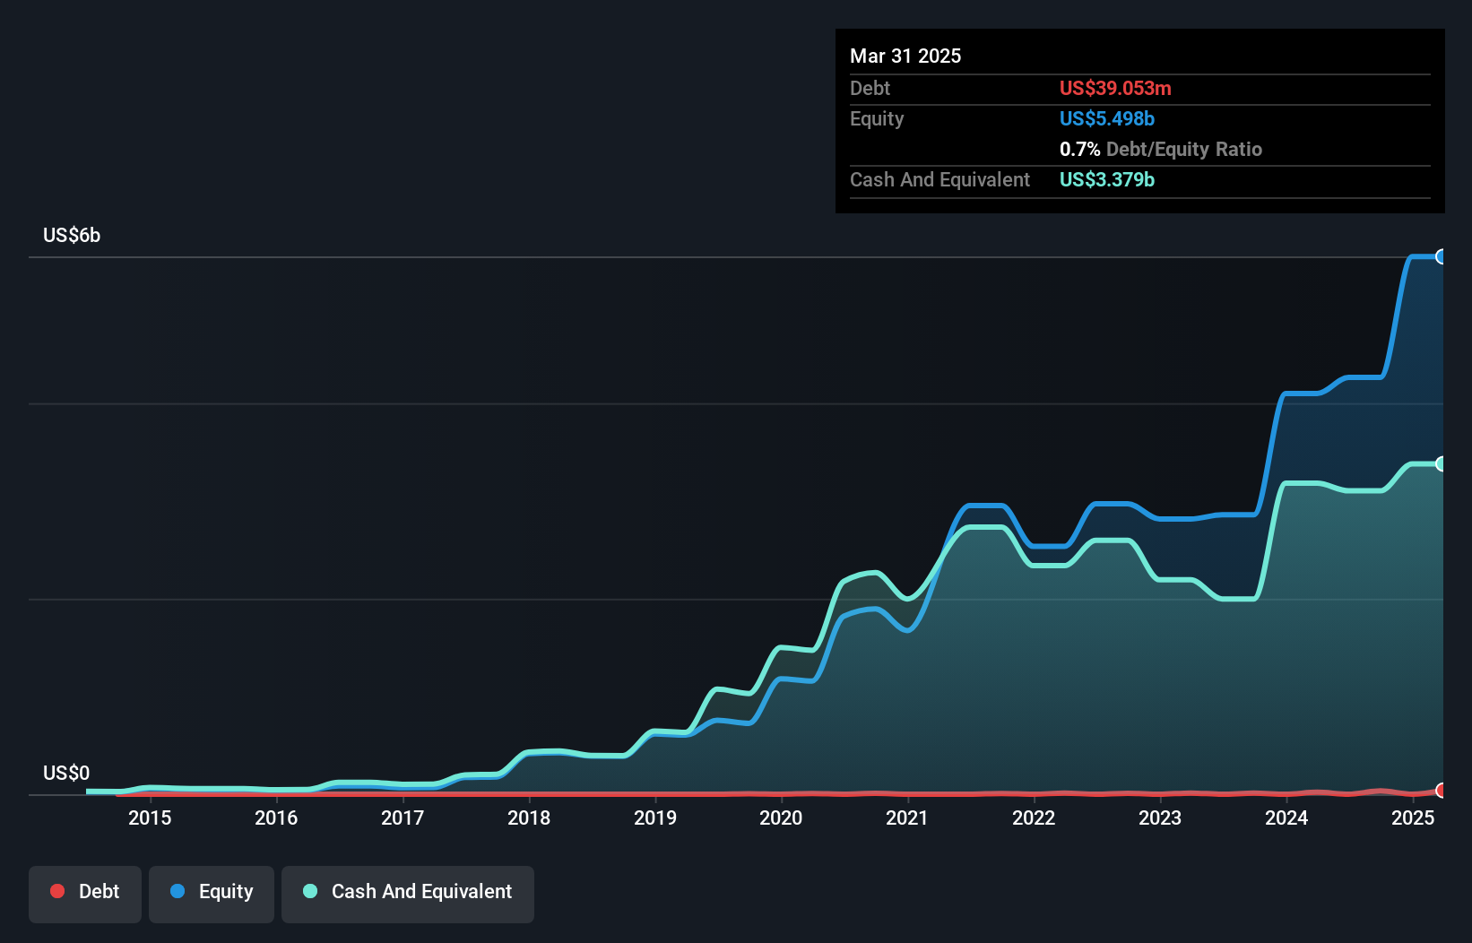The image size is (1472, 943).
Task: Click the 2017 x-axis label
Action: coord(403,818)
